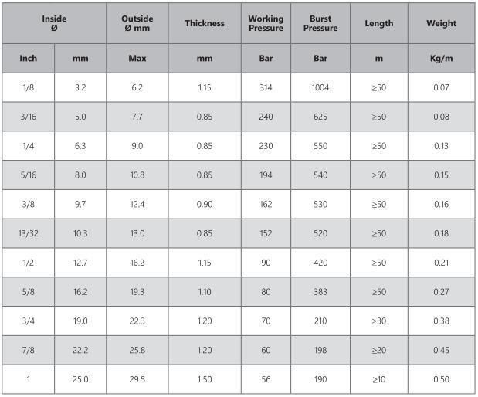Select the Burst Pressure header cell

(320, 23)
